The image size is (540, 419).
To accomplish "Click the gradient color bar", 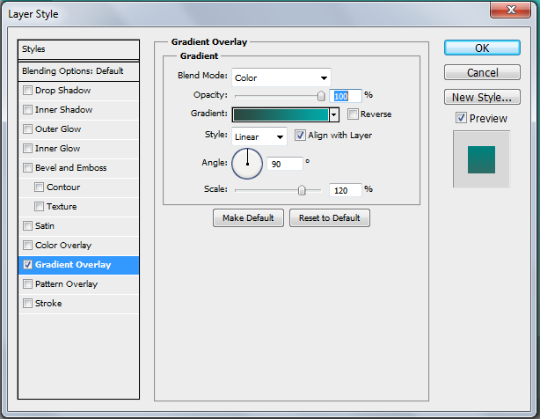I will coord(281,114).
